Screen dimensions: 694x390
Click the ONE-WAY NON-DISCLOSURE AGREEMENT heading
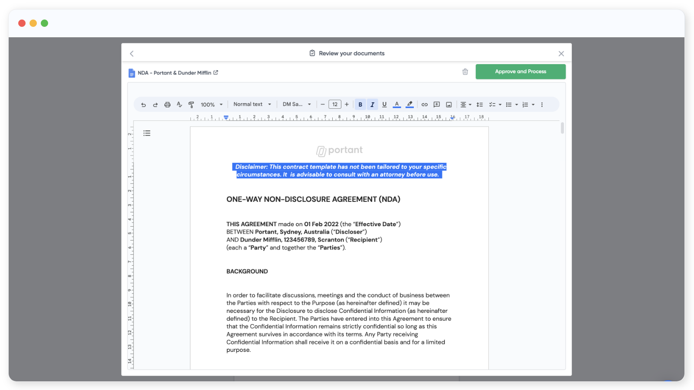click(x=313, y=199)
